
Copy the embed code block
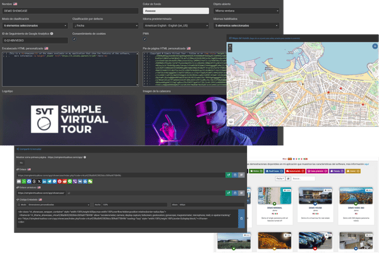(x=241, y=219)
